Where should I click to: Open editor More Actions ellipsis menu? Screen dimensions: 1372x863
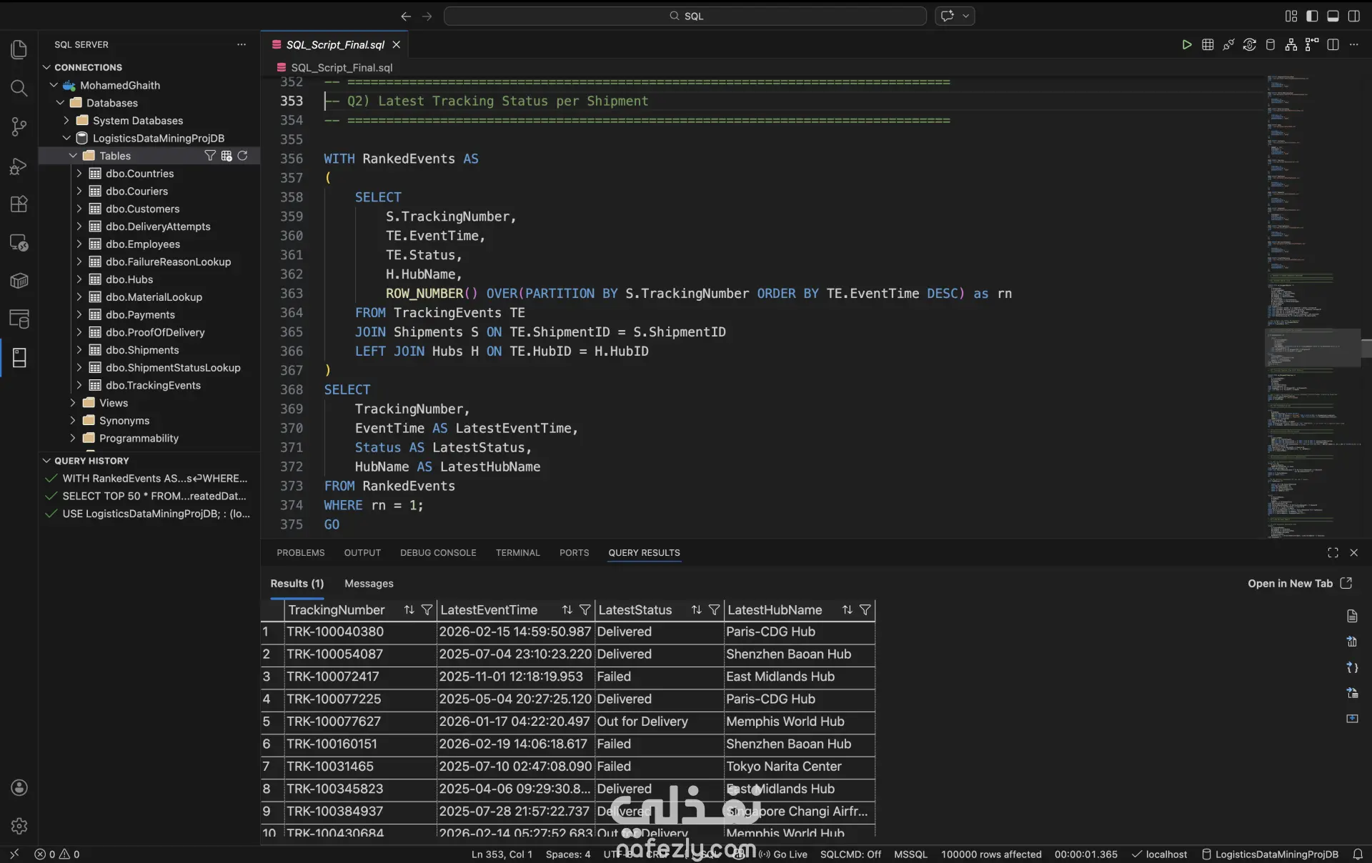[x=1353, y=44]
